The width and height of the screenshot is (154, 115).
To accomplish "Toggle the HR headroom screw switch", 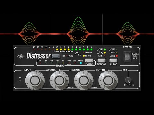I will point(20,80).
